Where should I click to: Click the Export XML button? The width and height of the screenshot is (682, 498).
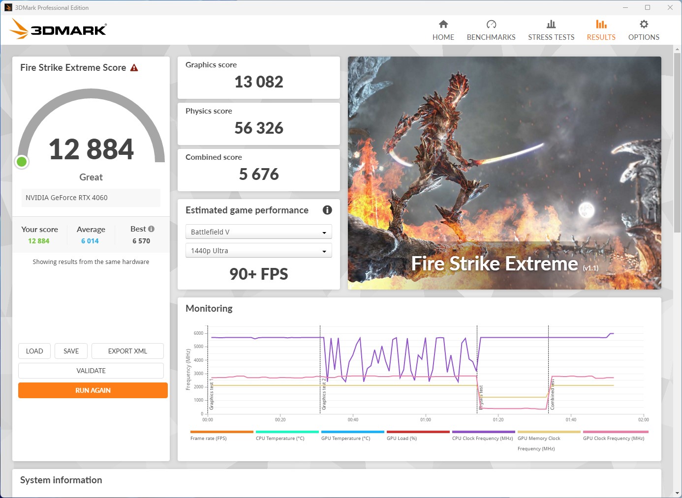127,351
